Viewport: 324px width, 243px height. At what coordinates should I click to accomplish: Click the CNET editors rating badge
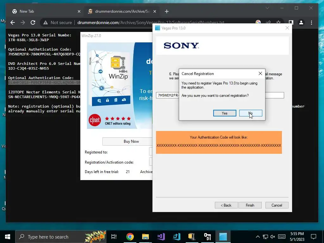point(110,121)
